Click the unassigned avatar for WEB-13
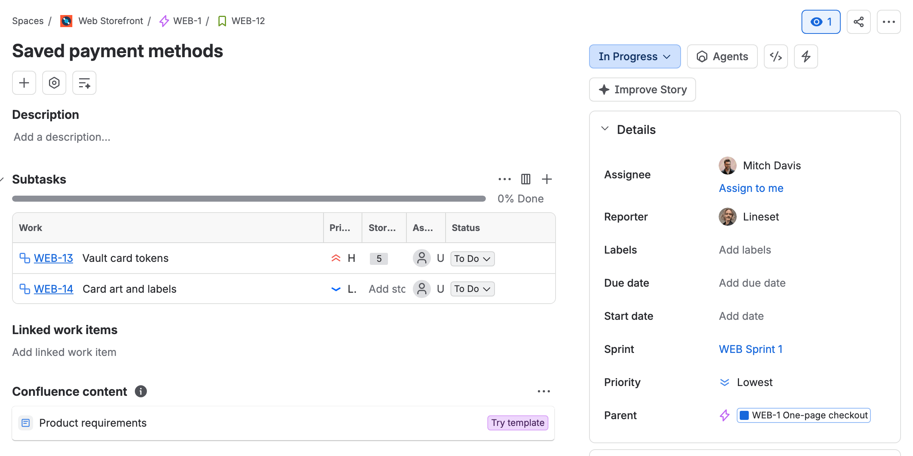Screen dimensions: 913x456 [x=422, y=258]
